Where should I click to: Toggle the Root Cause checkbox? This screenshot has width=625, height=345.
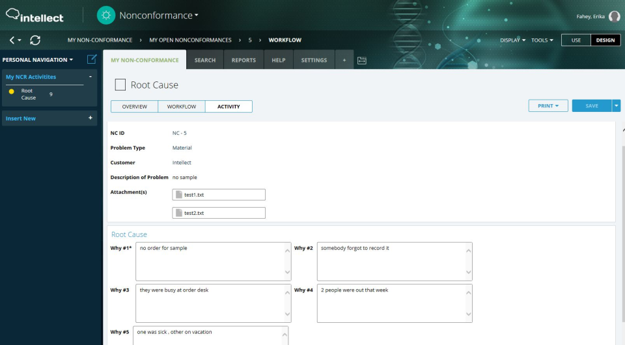(120, 85)
